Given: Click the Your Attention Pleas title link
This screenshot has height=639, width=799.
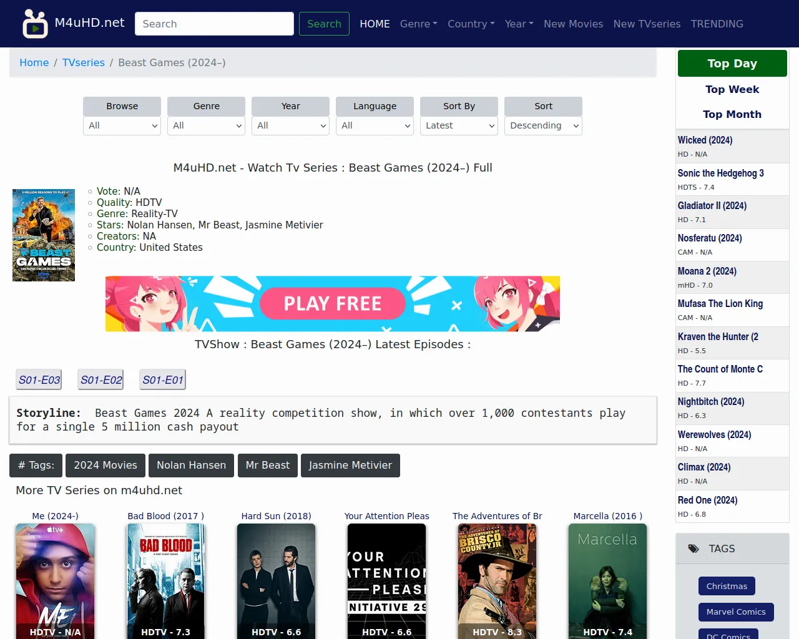Looking at the screenshot, I should coord(387,516).
